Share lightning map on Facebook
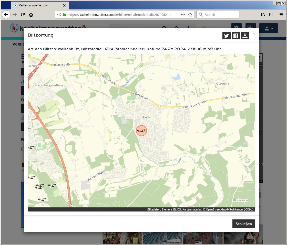287x245 pixels. (x=236, y=36)
